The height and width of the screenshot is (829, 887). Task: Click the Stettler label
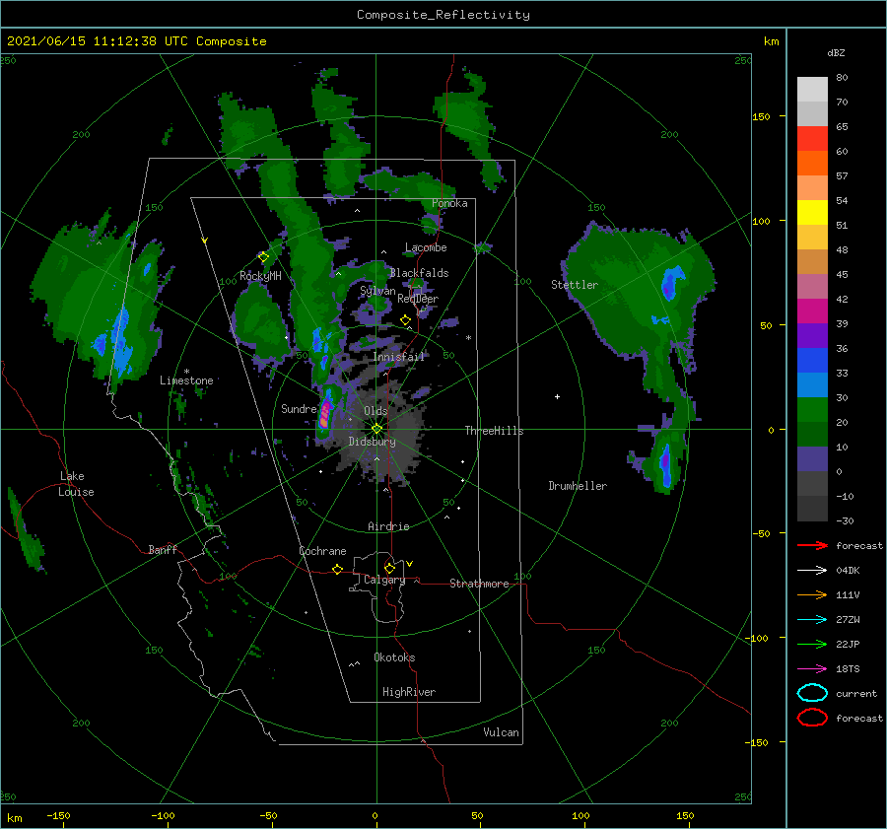click(x=575, y=285)
